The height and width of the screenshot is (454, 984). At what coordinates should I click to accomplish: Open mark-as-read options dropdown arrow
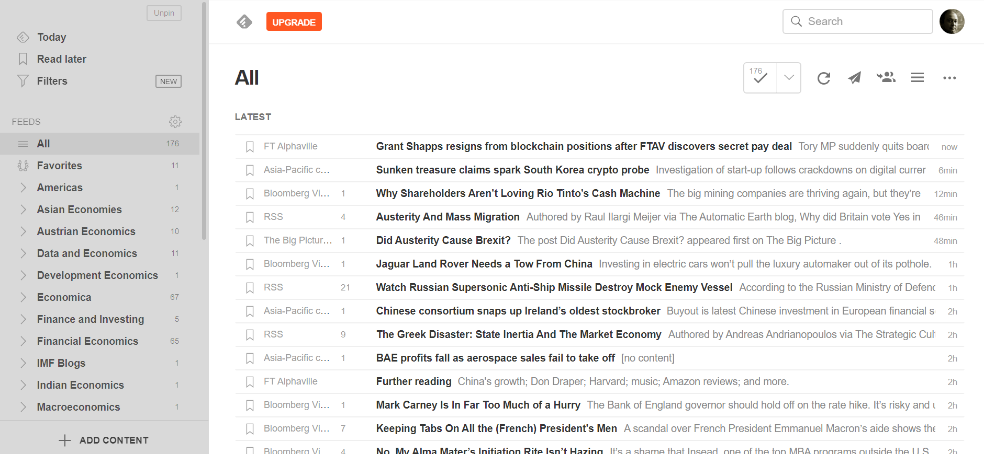click(789, 78)
